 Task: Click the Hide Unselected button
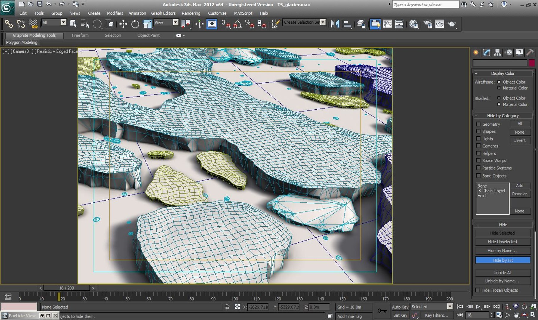(502, 242)
